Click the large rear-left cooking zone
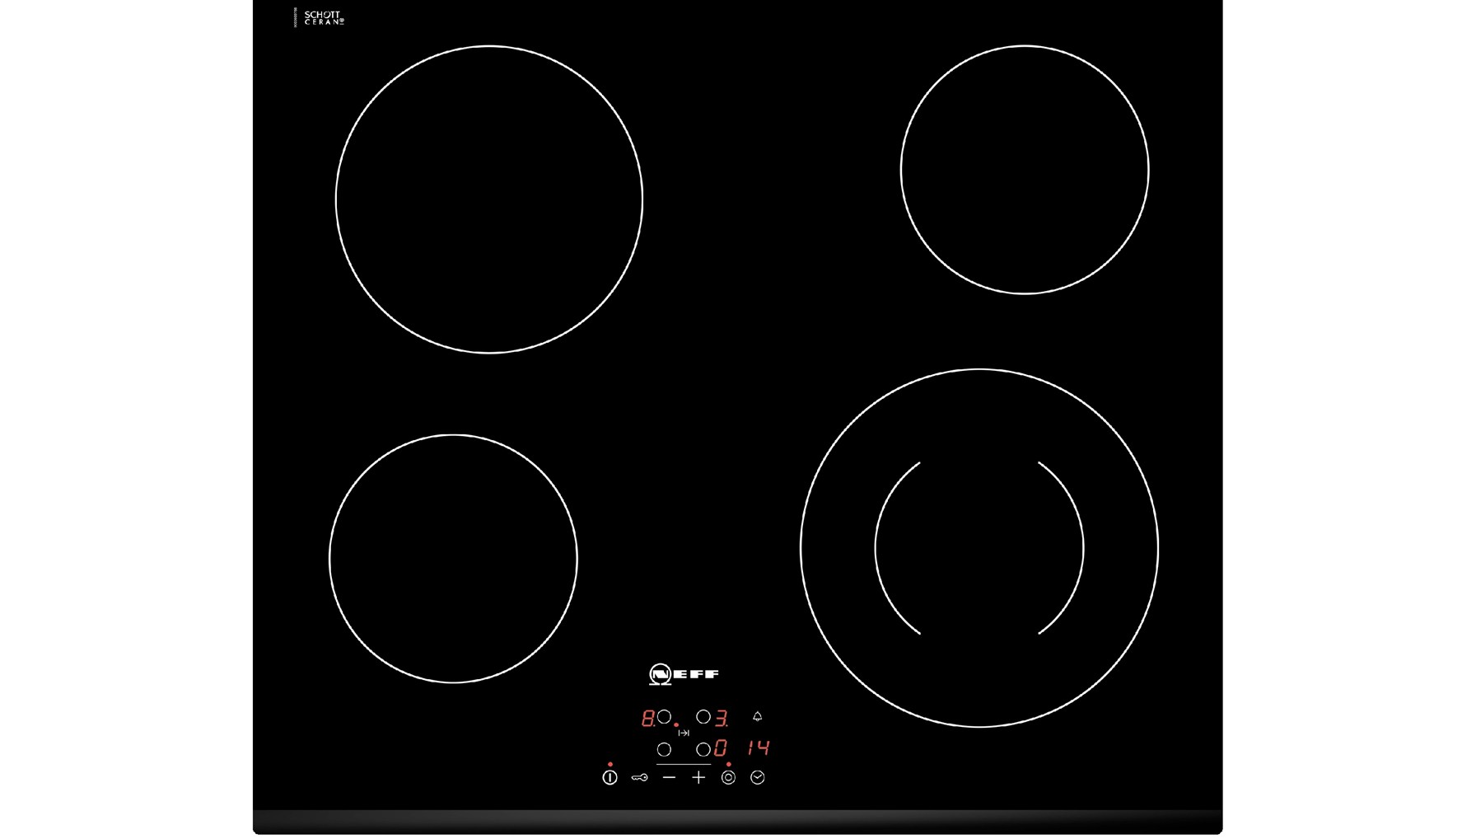 [489, 199]
